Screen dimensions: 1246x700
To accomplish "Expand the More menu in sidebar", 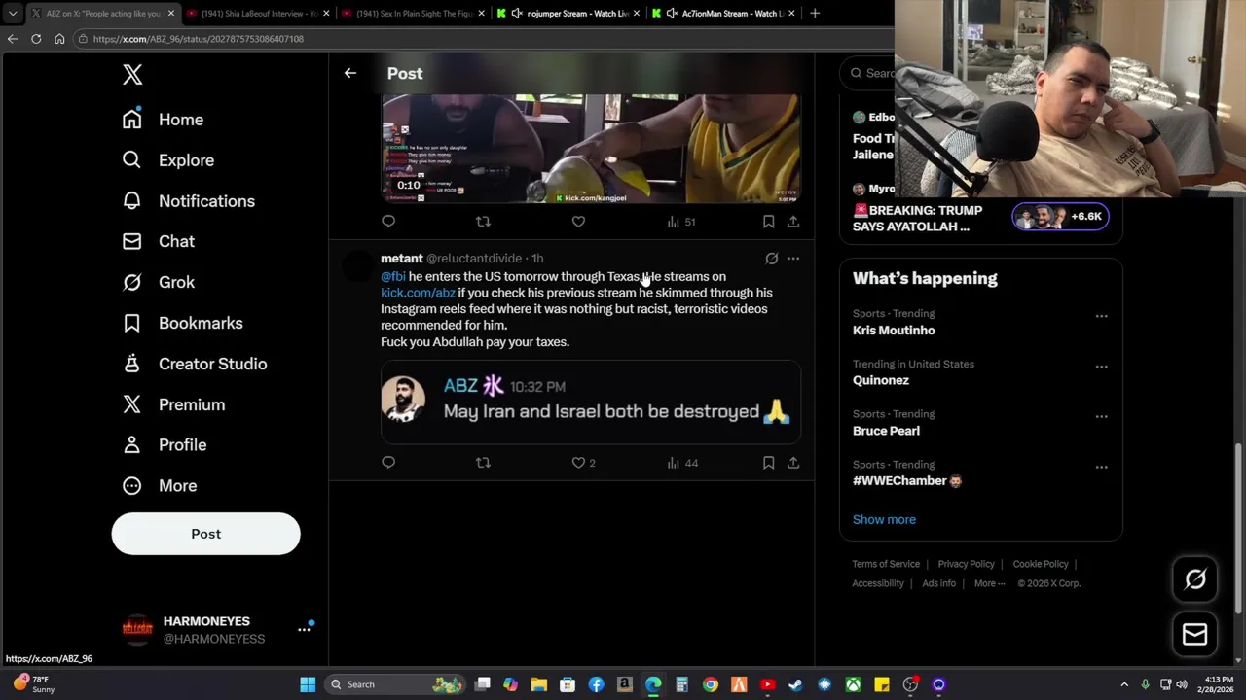I will (x=159, y=485).
